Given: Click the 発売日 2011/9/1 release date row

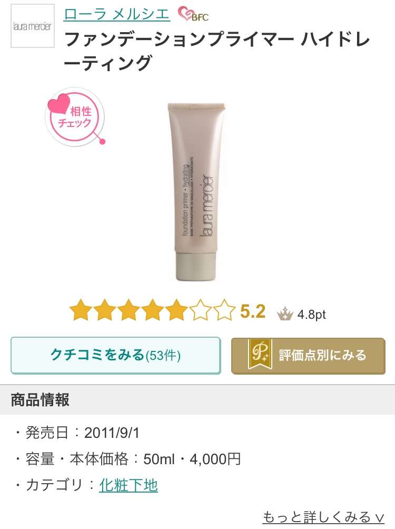Looking at the screenshot, I should coord(77,433).
